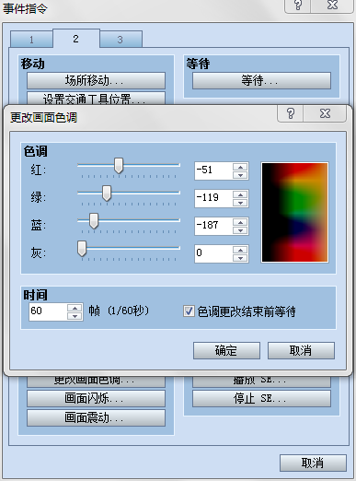Click the color tone preview image
The height and width of the screenshot is (481, 356).
click(294, 212)
